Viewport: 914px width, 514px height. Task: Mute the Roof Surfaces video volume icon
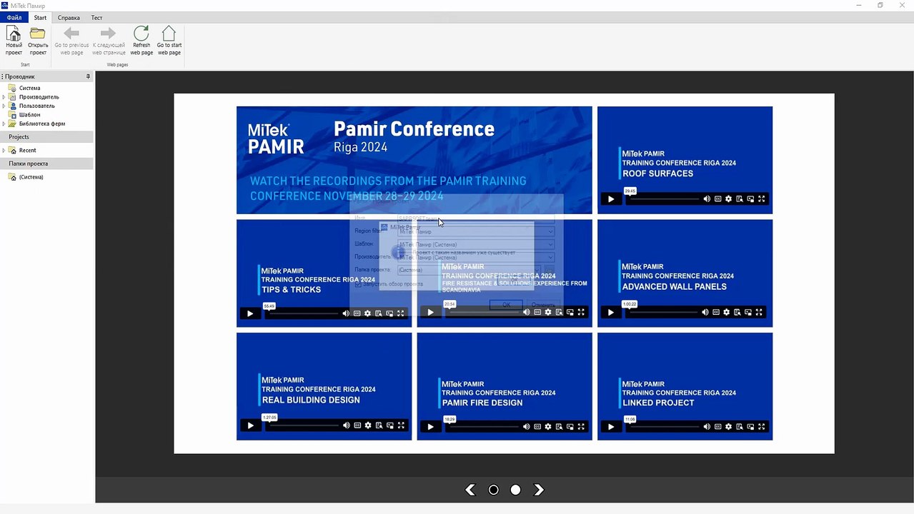point(707,199)
